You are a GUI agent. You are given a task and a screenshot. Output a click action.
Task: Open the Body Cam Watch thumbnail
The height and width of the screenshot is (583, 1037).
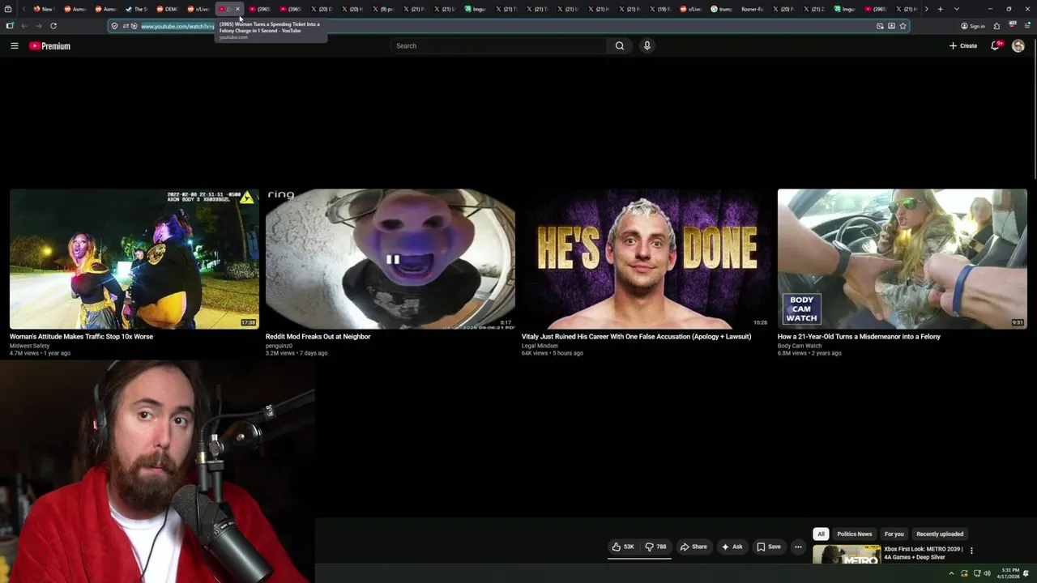pos(903,259)
